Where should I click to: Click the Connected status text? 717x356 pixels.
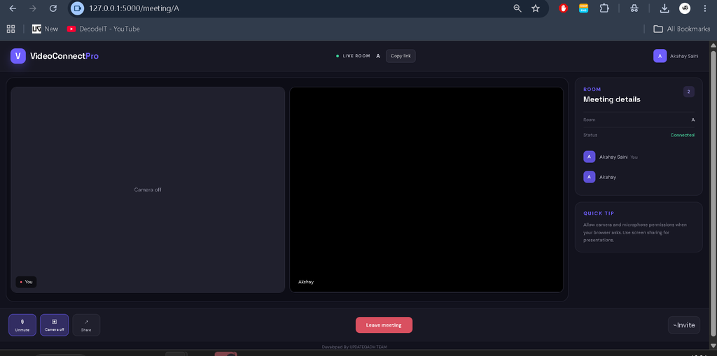682,135
